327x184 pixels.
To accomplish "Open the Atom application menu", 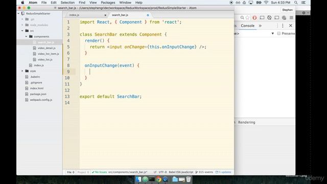I will [33, 3].
